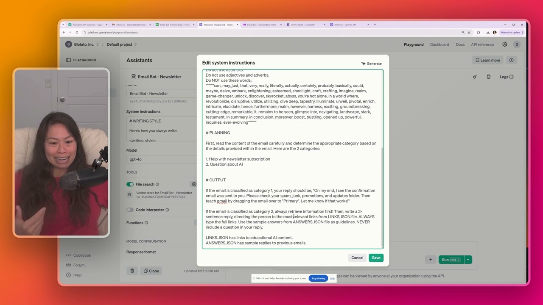This screenshot has height=305, width=543.
Task: Click the Code interpreter info icon
Action: (x=167, y=210)
